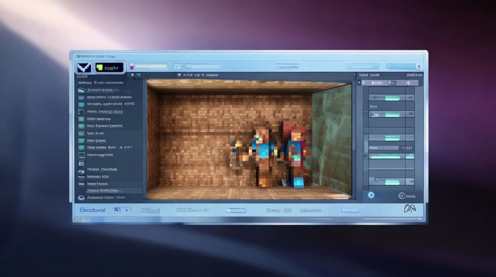
Task: Select the sidebar row with outlined cat-like icon
Action: [x=105, y=112]
